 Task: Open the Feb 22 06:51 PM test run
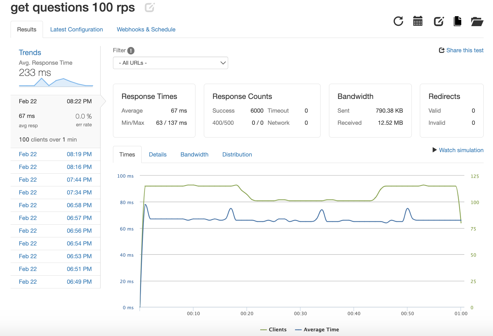[x=55, y=269]
